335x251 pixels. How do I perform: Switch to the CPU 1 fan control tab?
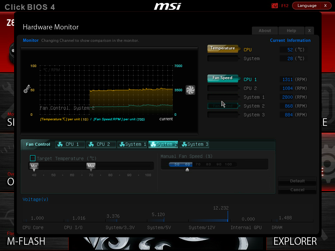coord(70,144)
